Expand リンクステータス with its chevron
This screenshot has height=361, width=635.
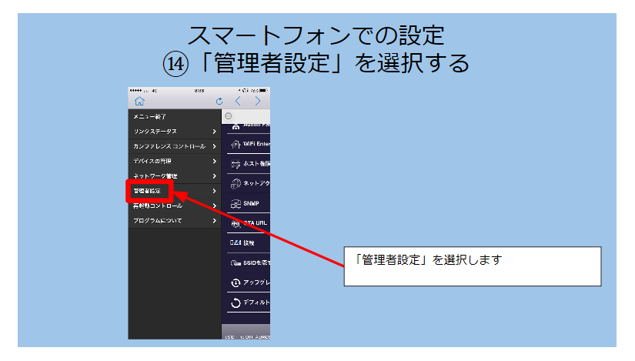pyautogui.click(x=214, y=132)
